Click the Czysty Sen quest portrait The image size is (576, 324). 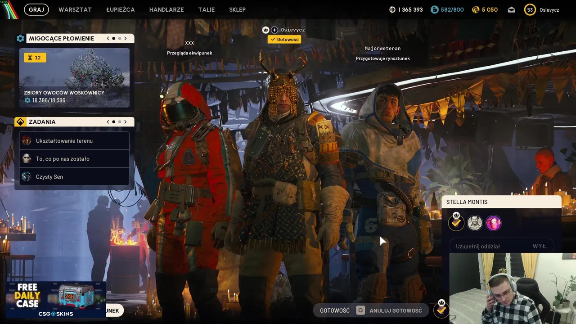tap(27, 177)
